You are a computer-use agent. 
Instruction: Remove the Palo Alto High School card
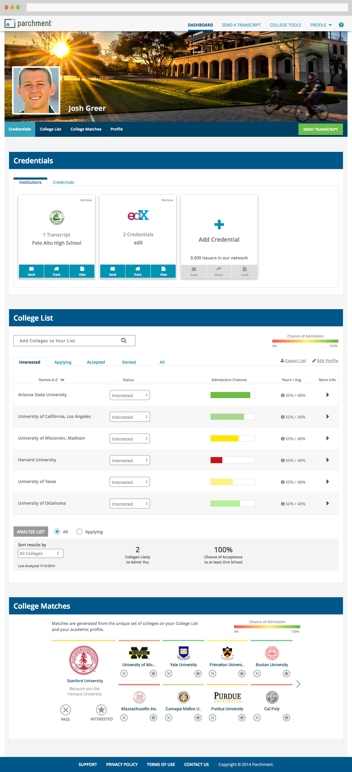[86, 200]
